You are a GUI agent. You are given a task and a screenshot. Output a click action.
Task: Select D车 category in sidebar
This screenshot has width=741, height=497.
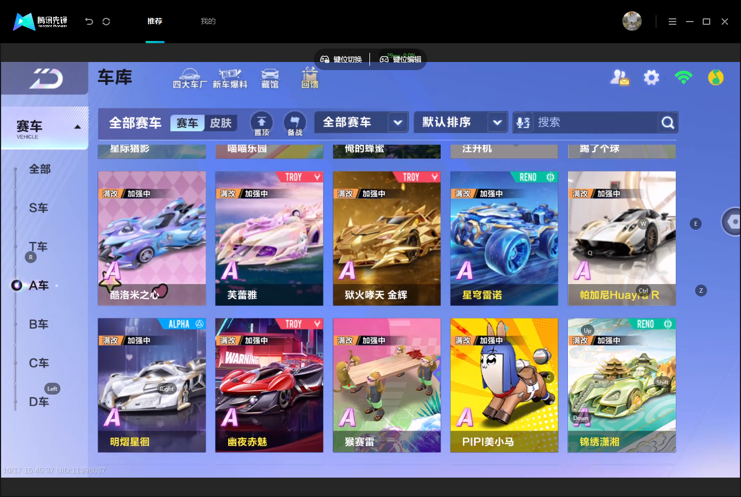click(39, 402)
